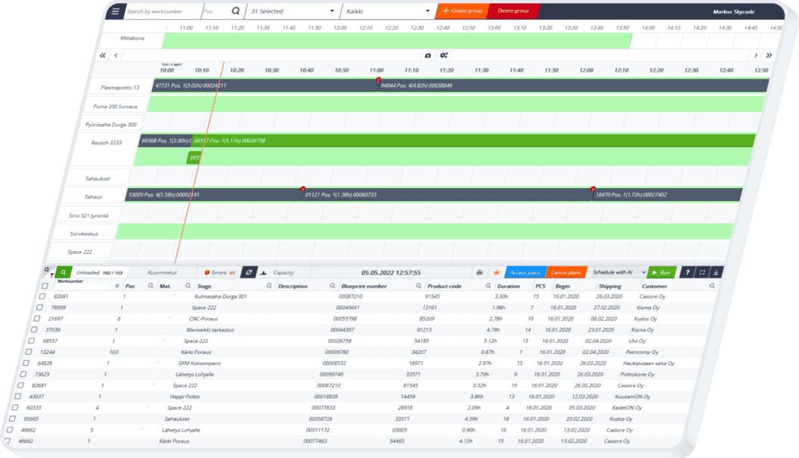Click the orange crown icon in the toolbar
Image resolution: width=799 pixels, height=458 pixels.
coord(496,272)
